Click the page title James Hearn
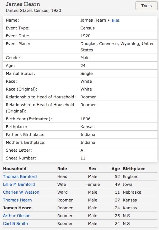Viewport: 159px width, 230px height. 23,4
